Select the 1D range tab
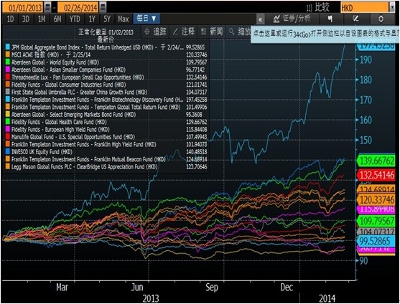This screenshot has height=304, width=400. click(x=10, y=19)
